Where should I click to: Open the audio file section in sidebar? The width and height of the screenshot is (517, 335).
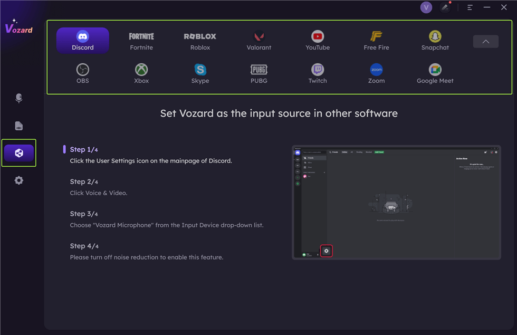tap(19, 126)
